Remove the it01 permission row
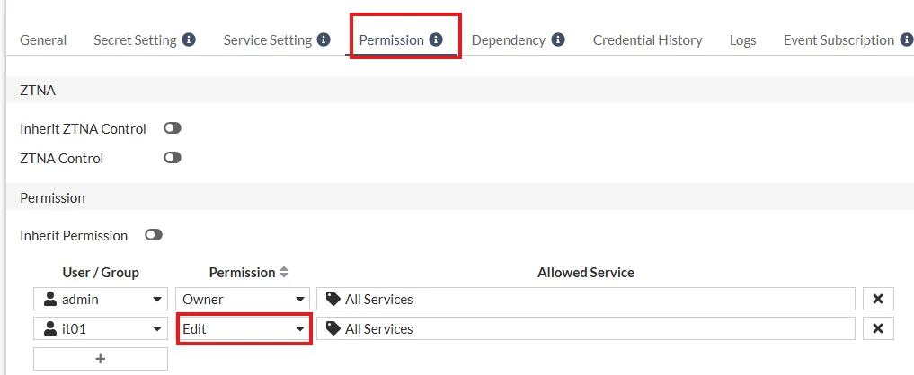914x375 pixels. (x=878, y=328)
